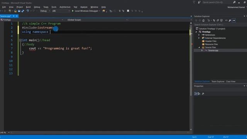Click the editor scrollbar down arrow
The image size is (247, 139).
click(x=191, y=130)
